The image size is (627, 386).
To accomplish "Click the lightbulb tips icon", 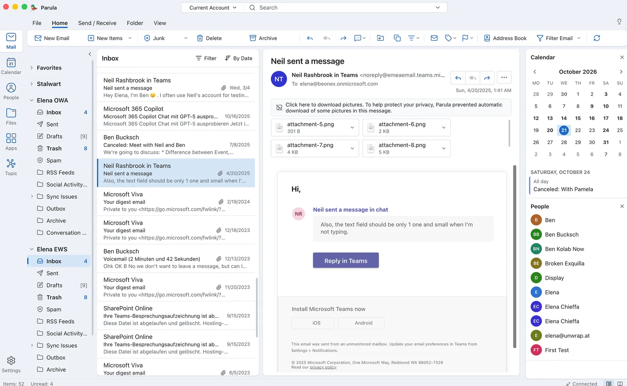I will coord(619,22).
